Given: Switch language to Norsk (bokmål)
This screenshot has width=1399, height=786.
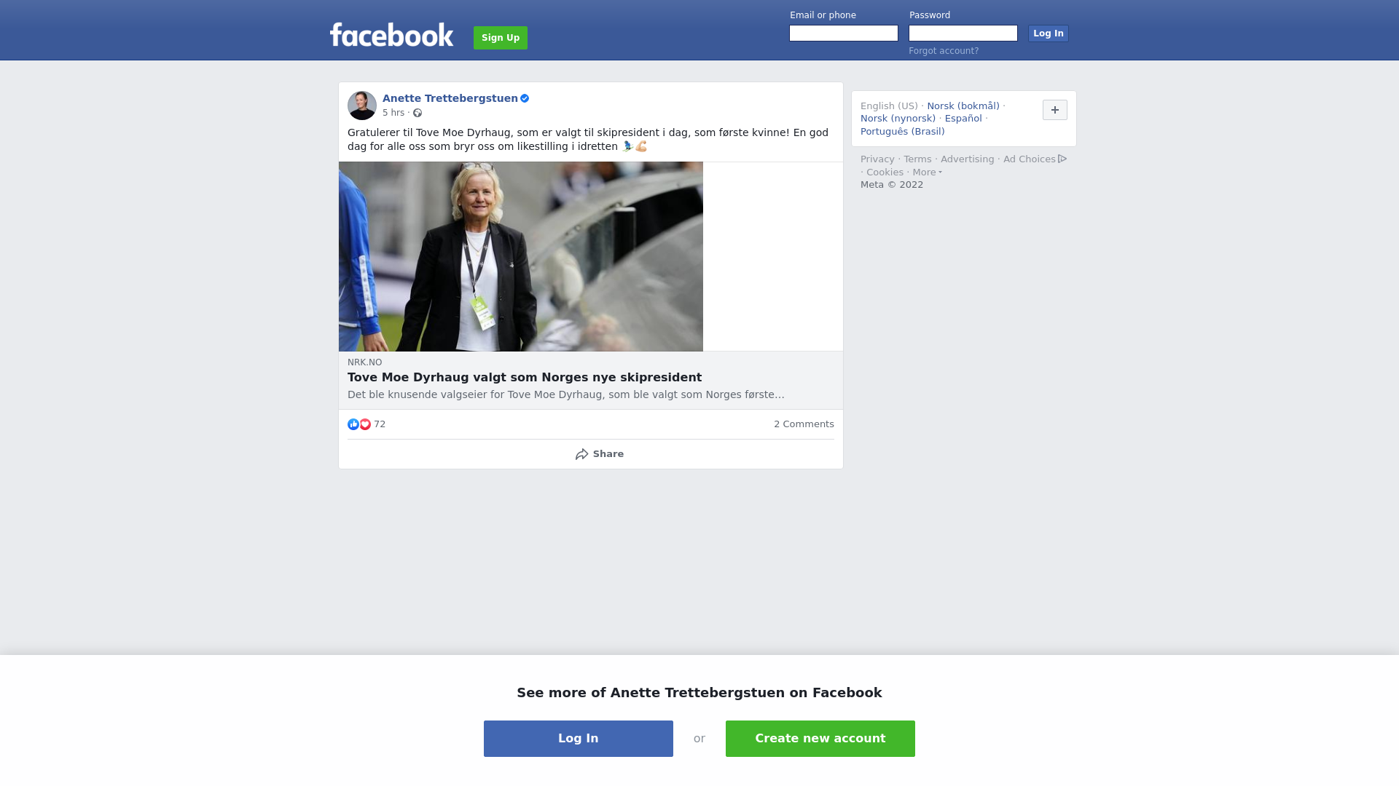Looking at the screenshot, I should pos(963,106).
